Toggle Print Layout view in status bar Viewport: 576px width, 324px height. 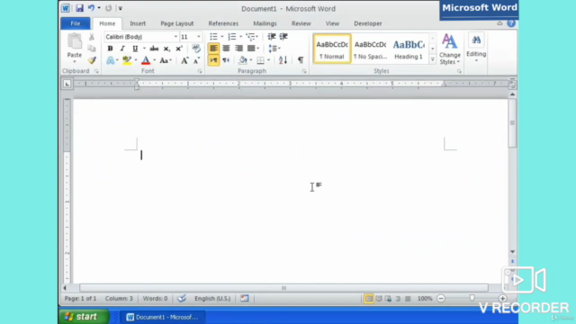(368, 299)
